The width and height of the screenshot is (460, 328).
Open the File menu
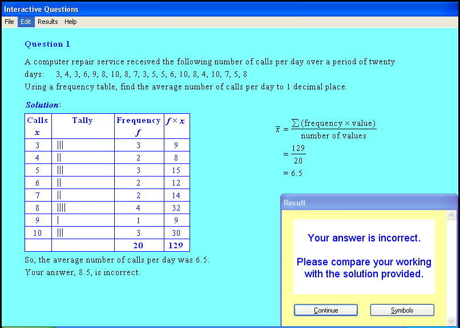click(9, 22)
